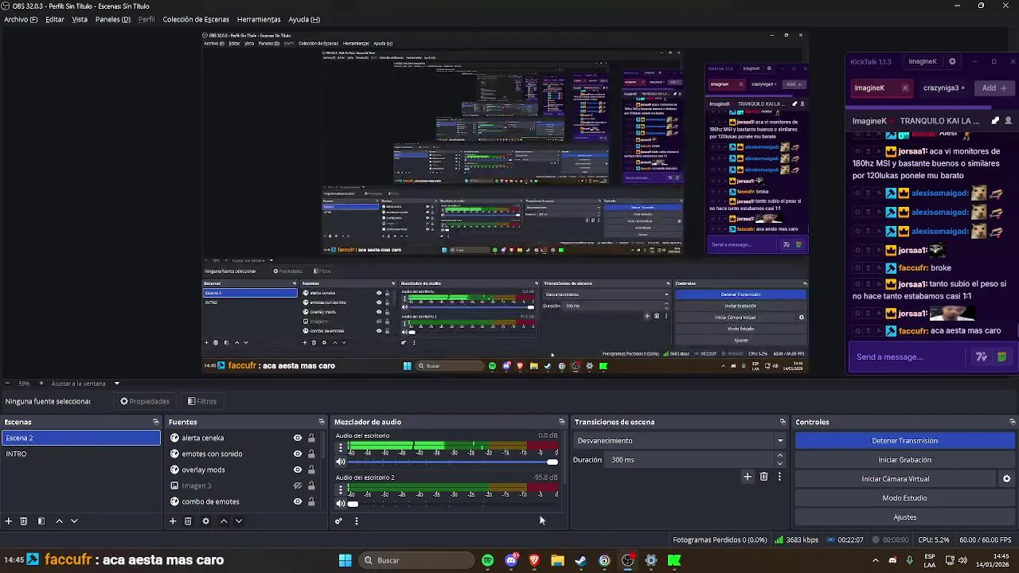Image resolution: width=1019 pixels, height=573 pixels.
Task: Undock the Fuentes panel
Action: point(322,422)
